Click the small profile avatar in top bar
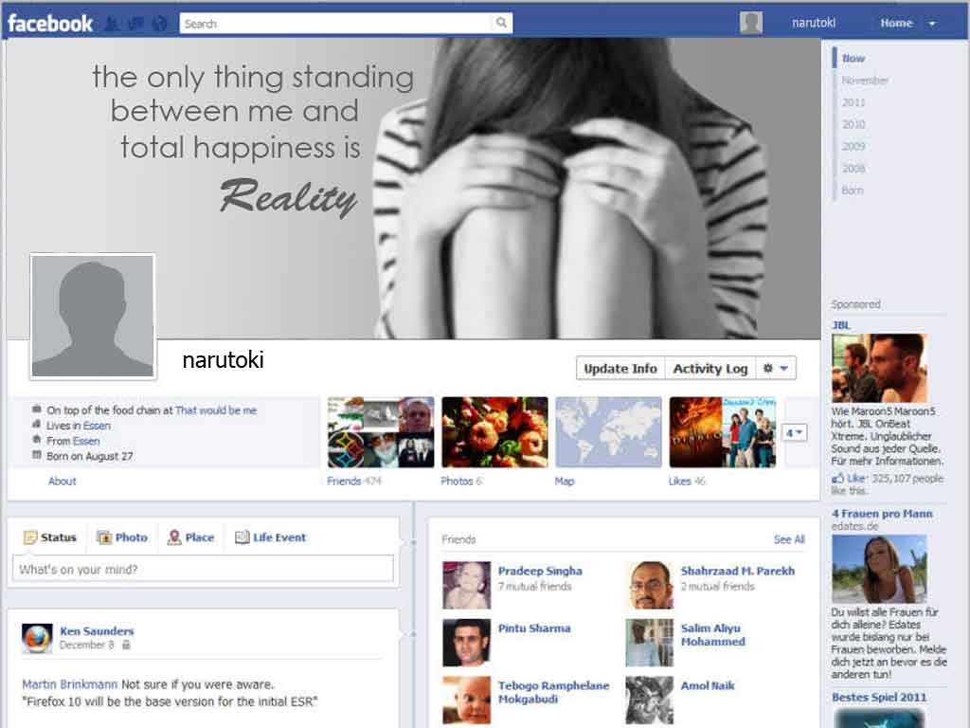 [751, 23]
